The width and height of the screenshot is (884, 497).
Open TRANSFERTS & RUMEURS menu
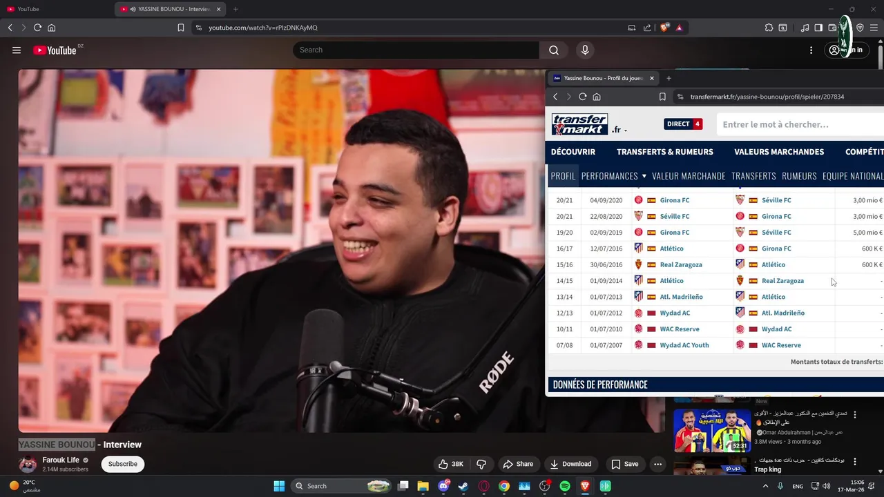click(x=665, y=152)
